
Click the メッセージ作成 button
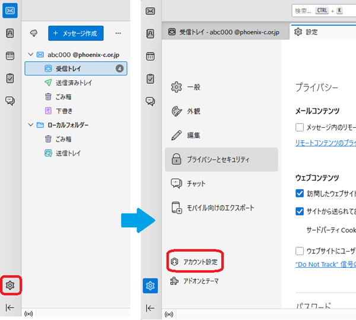tap(76, 33)
